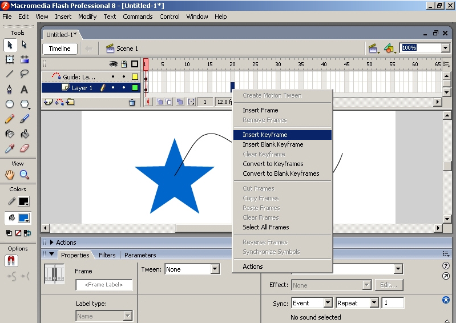Click the Black and White colors button
The image size is (456, 323).
pyautogui.click(x=9, y=233)
